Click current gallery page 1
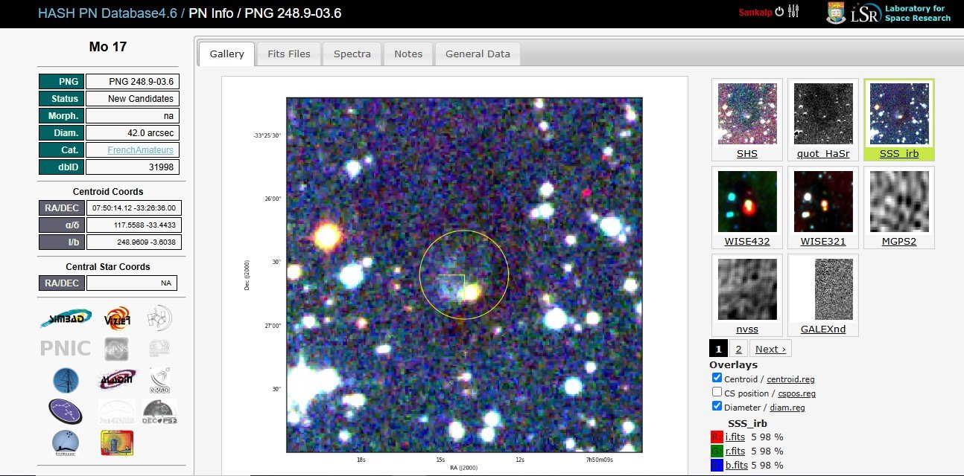 pos(718,349)
